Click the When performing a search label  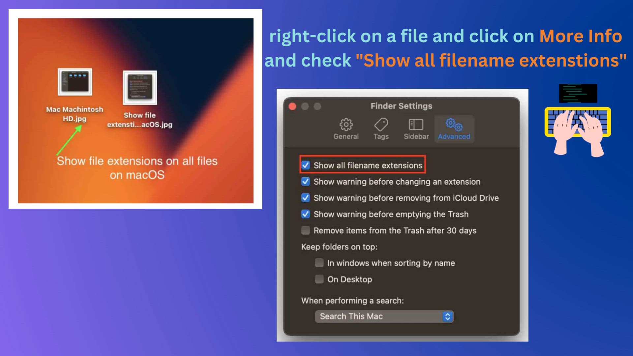click(352, 301)
